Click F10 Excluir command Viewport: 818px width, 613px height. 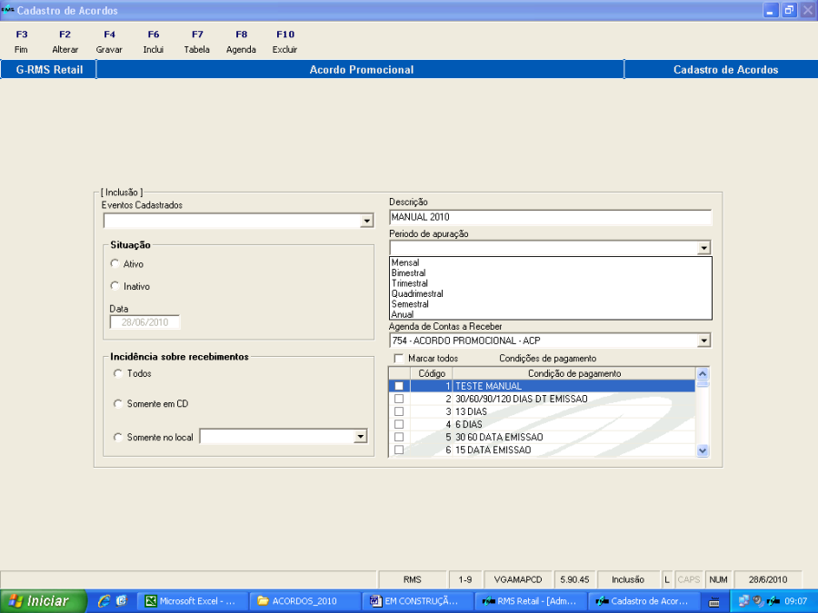[284, 42]
